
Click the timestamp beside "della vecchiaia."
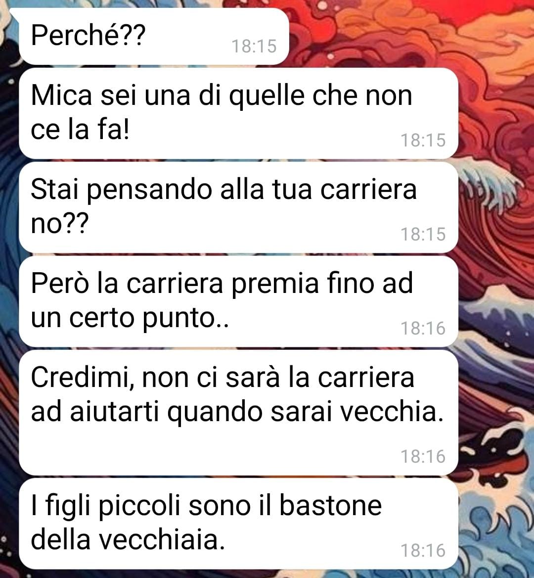tap(423, 551)
